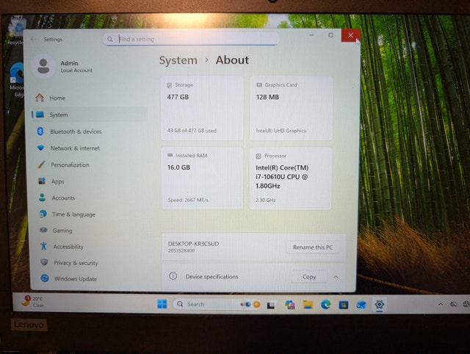Go to Bluetooth & devices
This screenshot has width=470, height=354.
[x=90, y=131]
